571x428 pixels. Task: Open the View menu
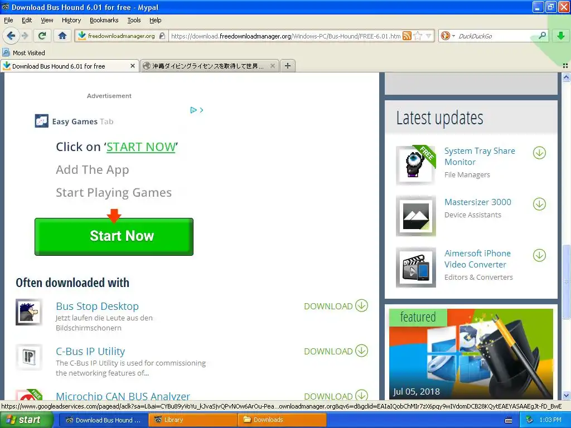[x=47, y=20]
